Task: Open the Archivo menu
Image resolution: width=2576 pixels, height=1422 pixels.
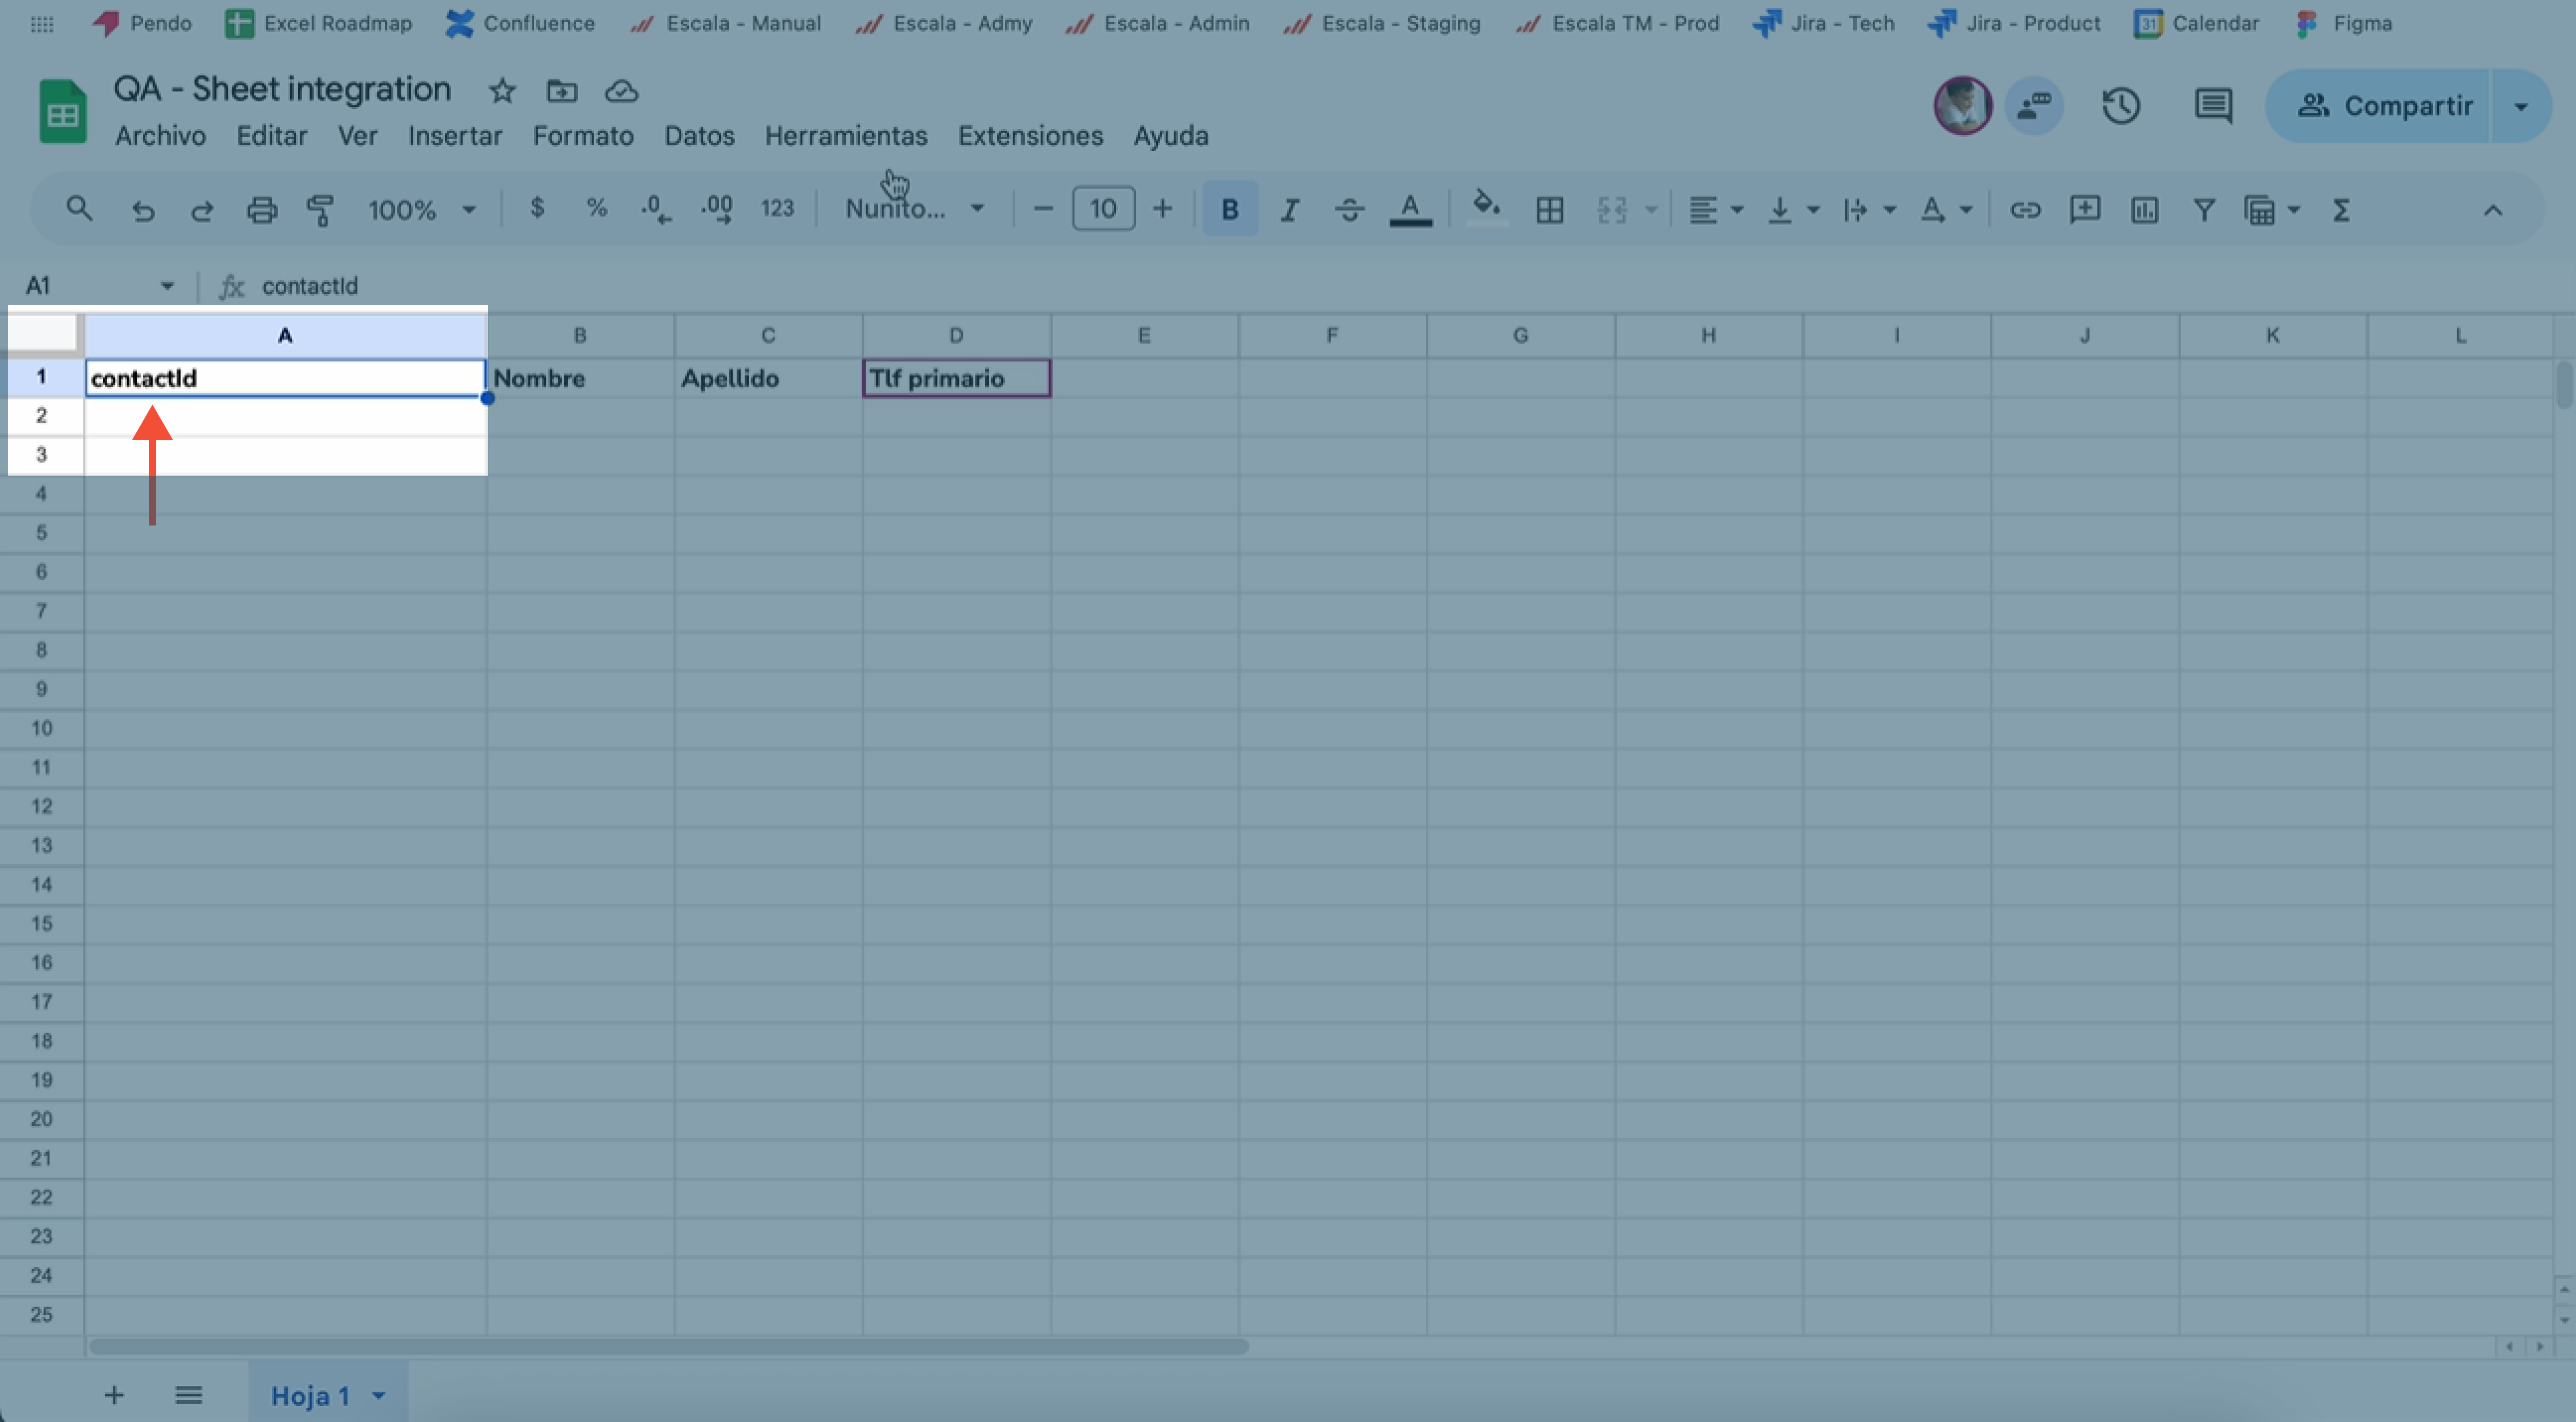Action: tap(160, 136)
